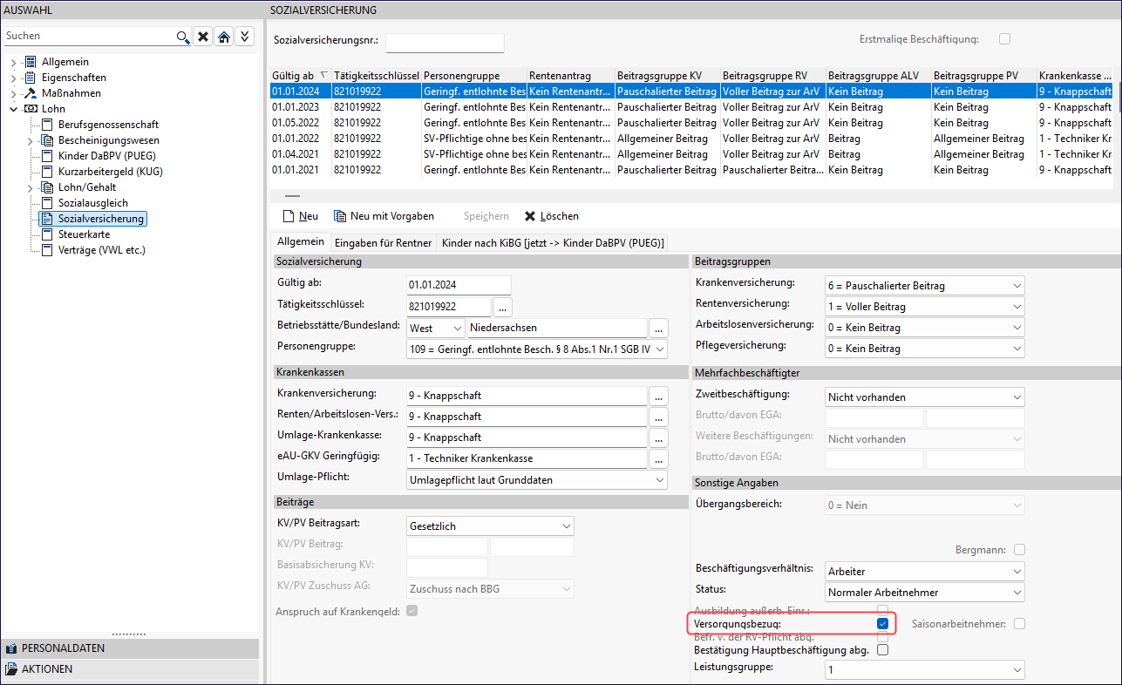Click the Allgemein tree node icon
This screenshot has width=1122, height=685.
[31, 62]
